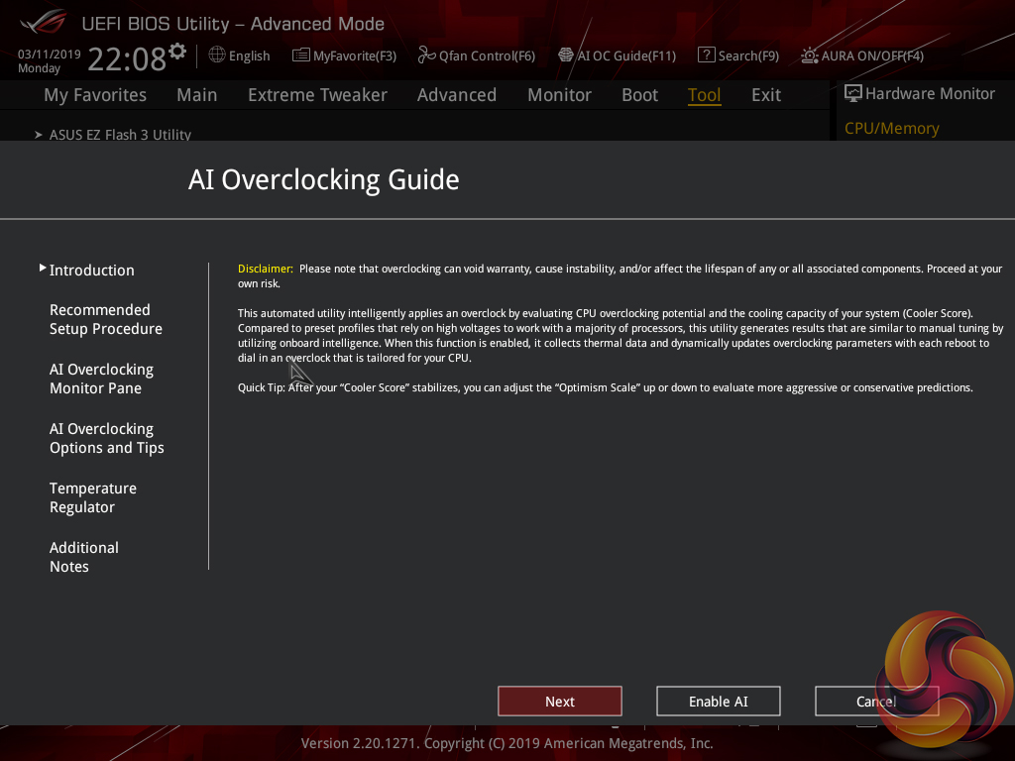This screenshot has height=761, width=1015.
Task: Open Search(F9) label
Action: click(748, 56)
